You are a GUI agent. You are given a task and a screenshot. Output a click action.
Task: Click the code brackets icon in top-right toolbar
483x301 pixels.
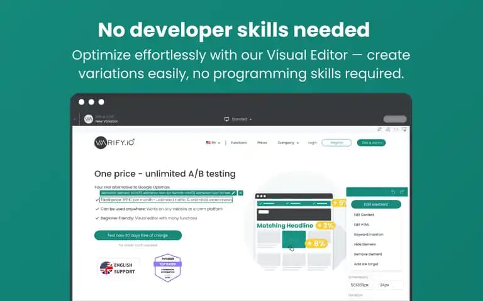[x=396, y=130]
